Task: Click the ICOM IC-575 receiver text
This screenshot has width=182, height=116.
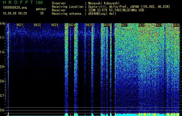Action: click(x=116, y=10)
